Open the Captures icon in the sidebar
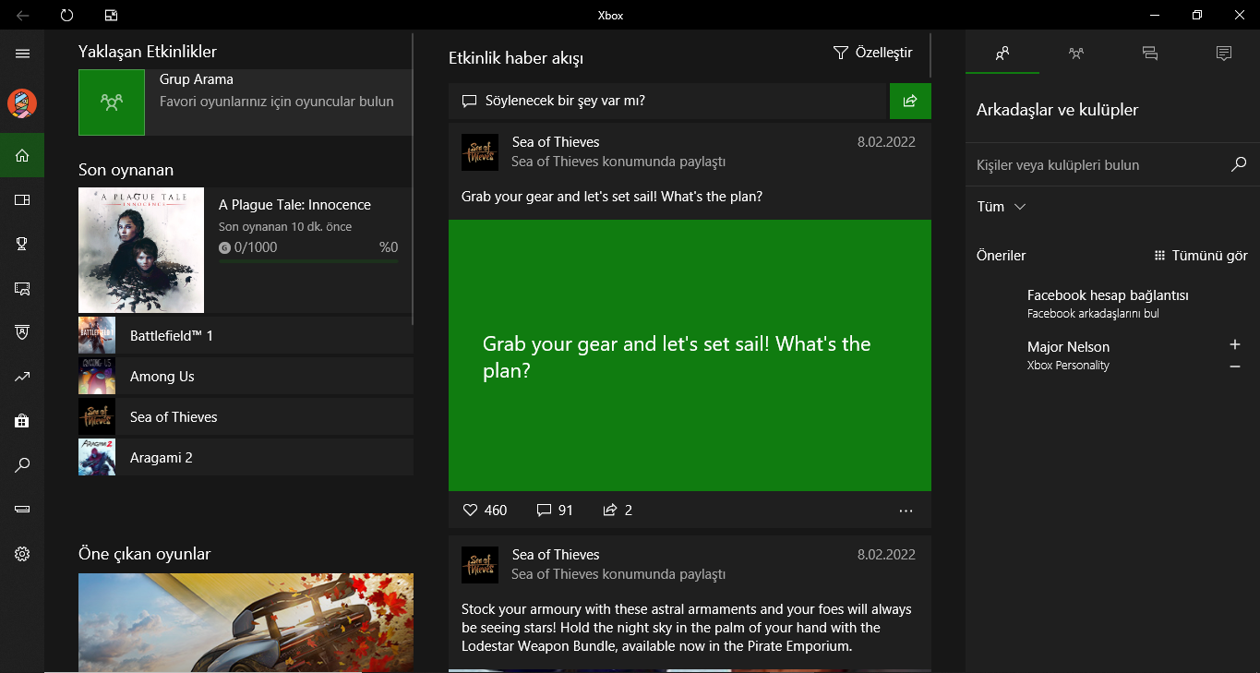Image resolution: width=1260 pixels, height=673 pixels. pyautogui.click(x=22, y=288)
